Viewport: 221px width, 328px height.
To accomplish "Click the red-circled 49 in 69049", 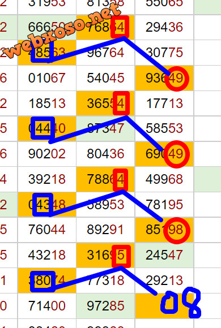I will (x=177, y=154).
